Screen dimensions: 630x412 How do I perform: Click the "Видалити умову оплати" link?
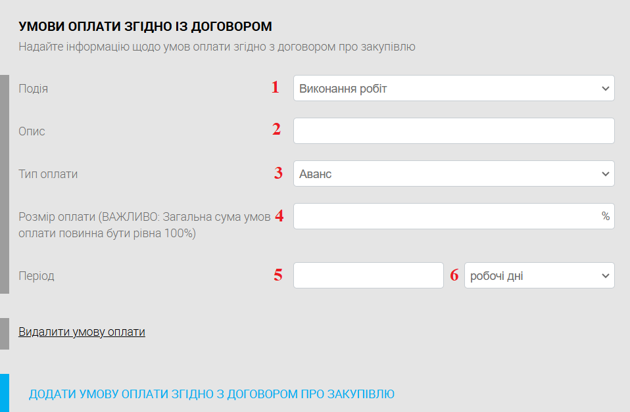click(82, 332)
